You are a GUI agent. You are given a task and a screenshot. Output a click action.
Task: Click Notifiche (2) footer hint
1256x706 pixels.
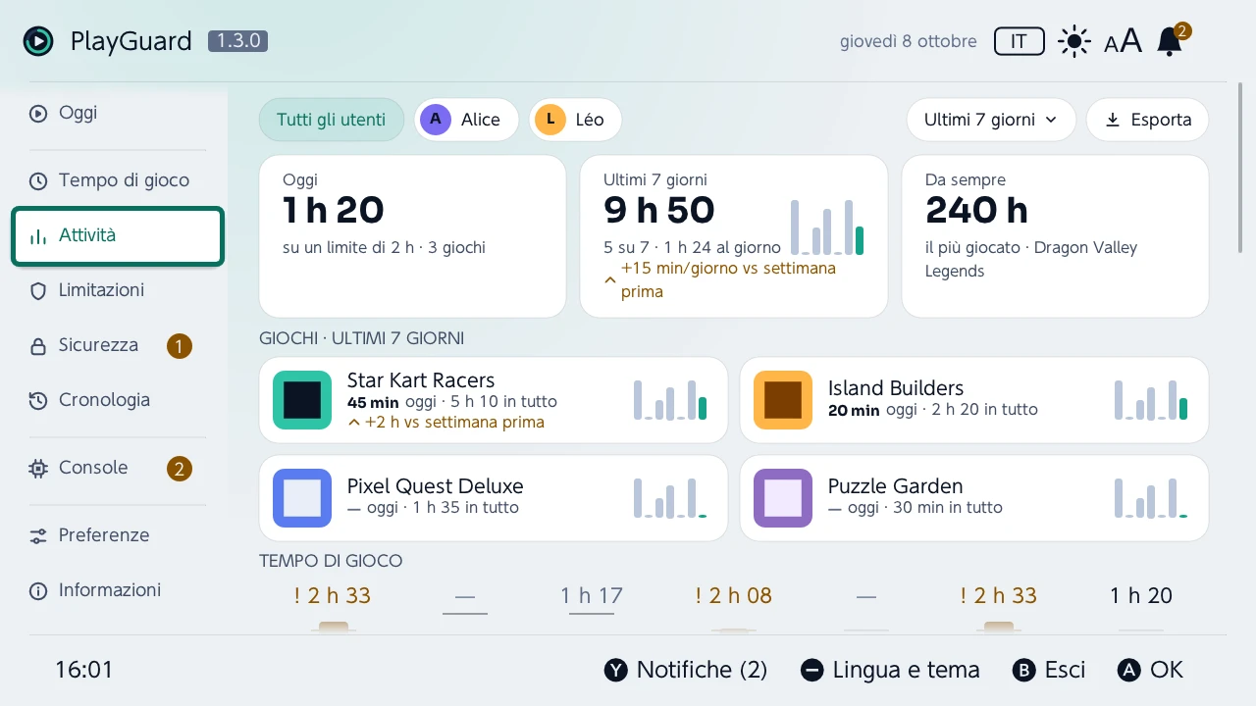(686, 670)
